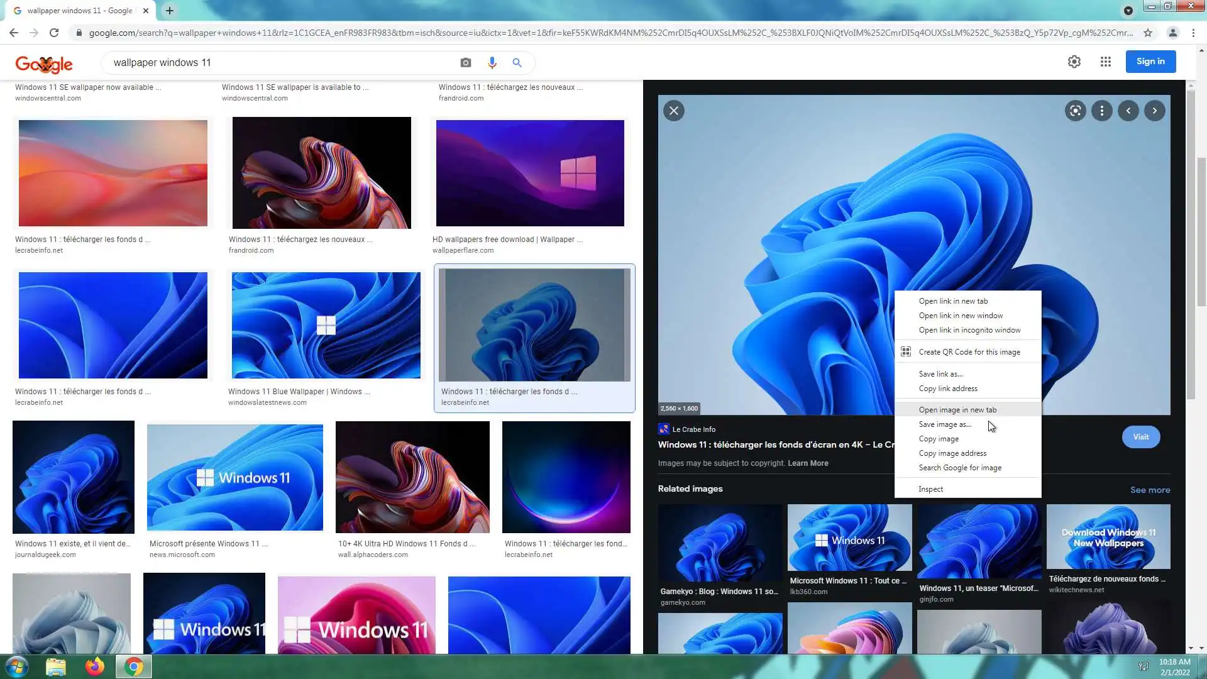Open Google quick settings gear
This screenshot has width=1207, height=679.
click(x=1074, y=62)
